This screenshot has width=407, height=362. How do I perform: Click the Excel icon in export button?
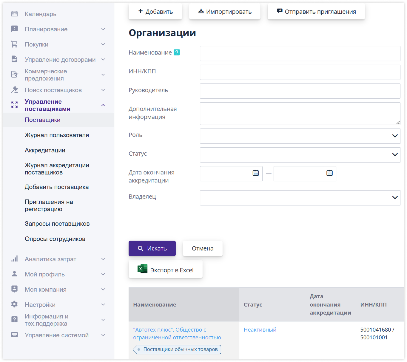coord(142,269)
